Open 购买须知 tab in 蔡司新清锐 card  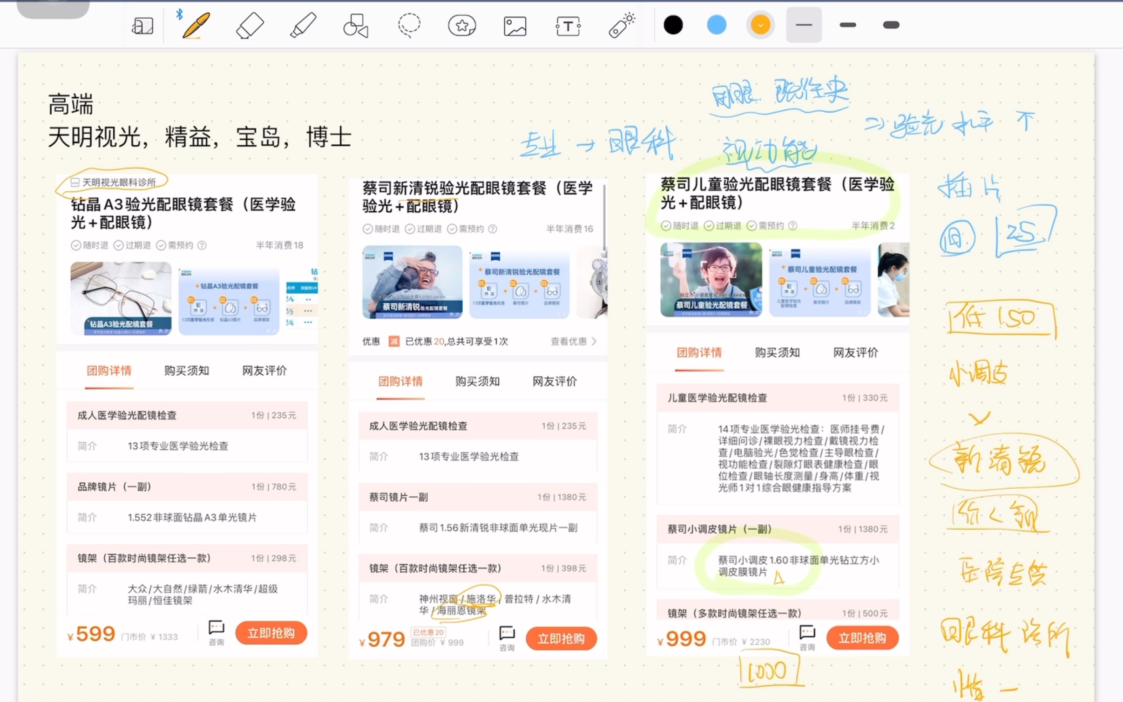pos(477,382)
